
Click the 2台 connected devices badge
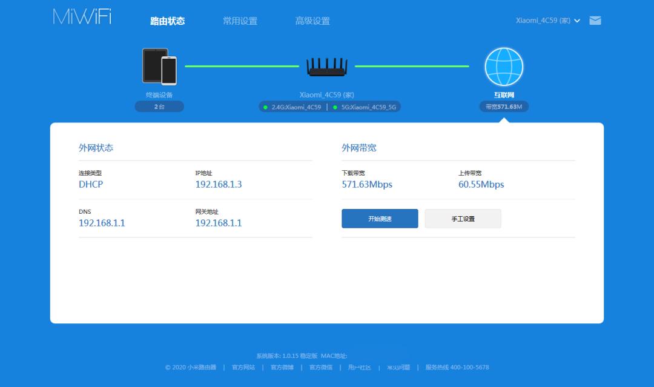click(x=159, y=107)
